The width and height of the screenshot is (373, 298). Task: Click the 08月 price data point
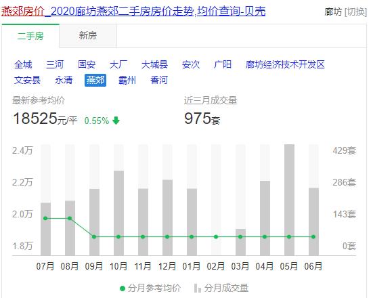click(70, 218)
